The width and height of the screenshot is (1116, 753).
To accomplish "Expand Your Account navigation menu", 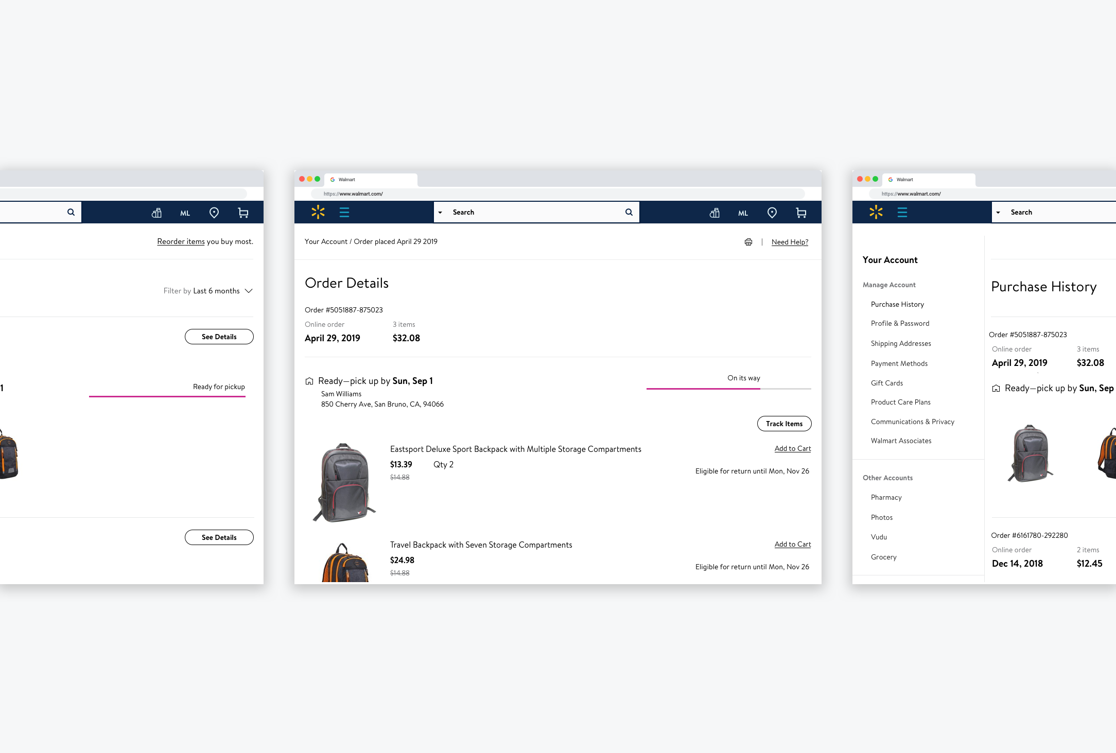I will 888,259.
